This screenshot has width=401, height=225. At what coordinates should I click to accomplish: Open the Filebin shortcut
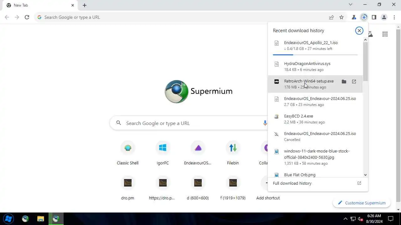(x=233, y=153)
